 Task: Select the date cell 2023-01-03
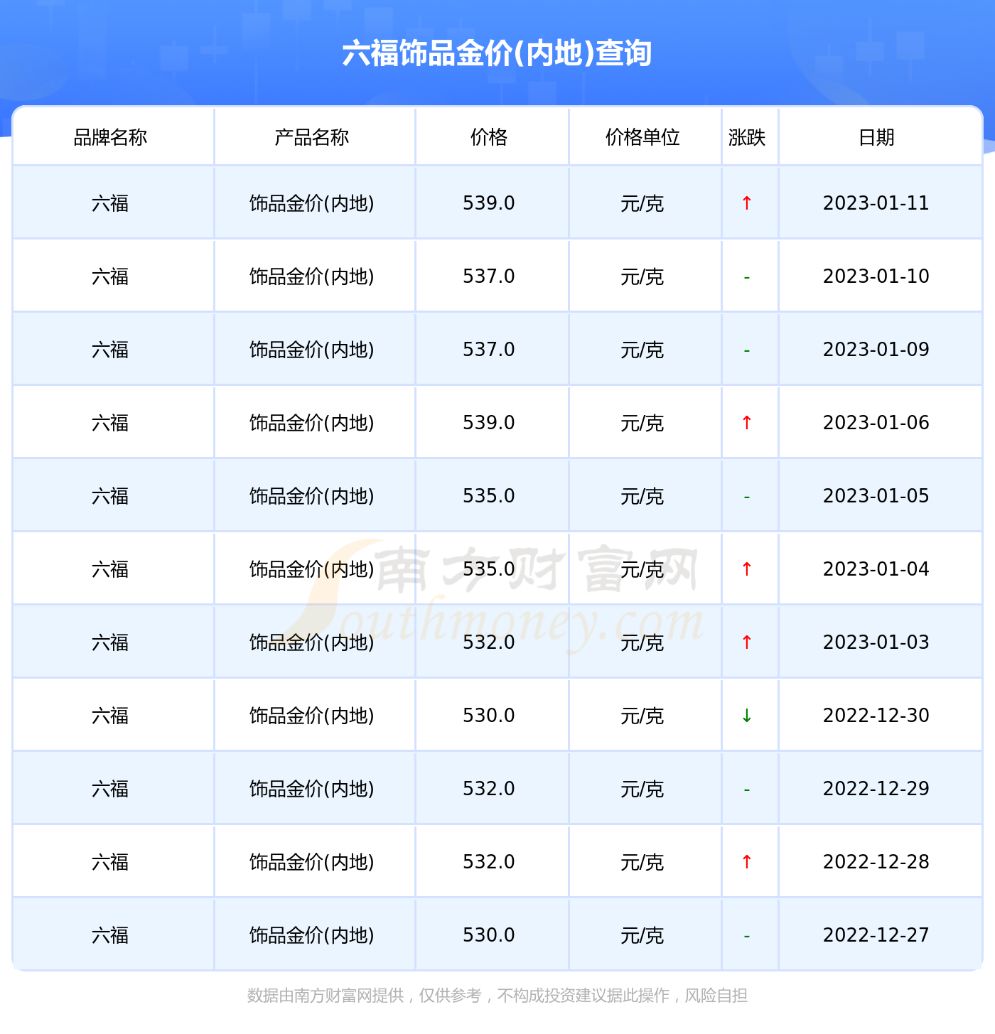(x=876, y=642)
